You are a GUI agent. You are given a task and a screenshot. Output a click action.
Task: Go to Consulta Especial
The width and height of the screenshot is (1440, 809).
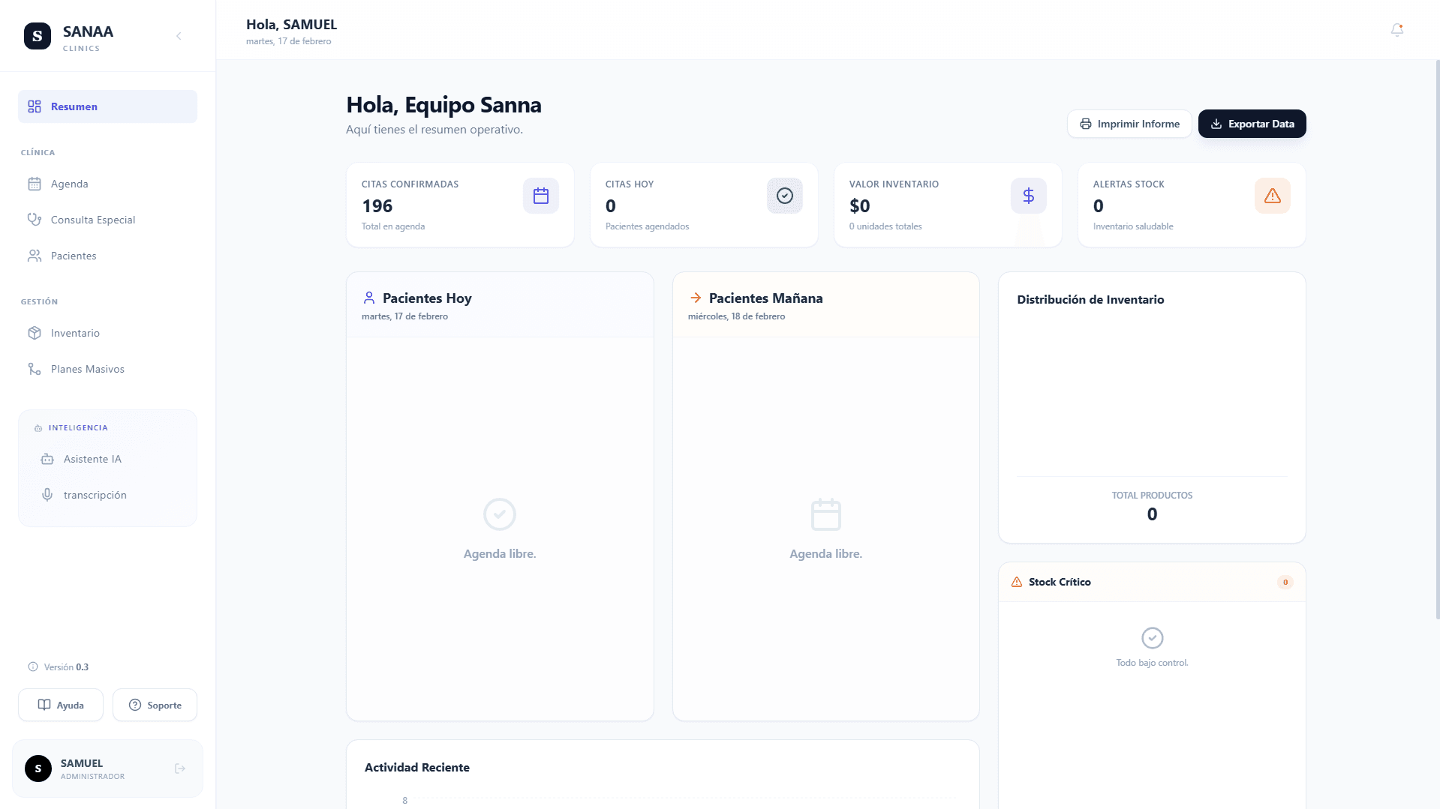click(x=93, y=220)
